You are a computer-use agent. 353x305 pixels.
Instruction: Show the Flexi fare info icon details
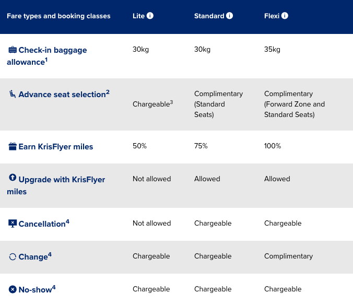285,16
